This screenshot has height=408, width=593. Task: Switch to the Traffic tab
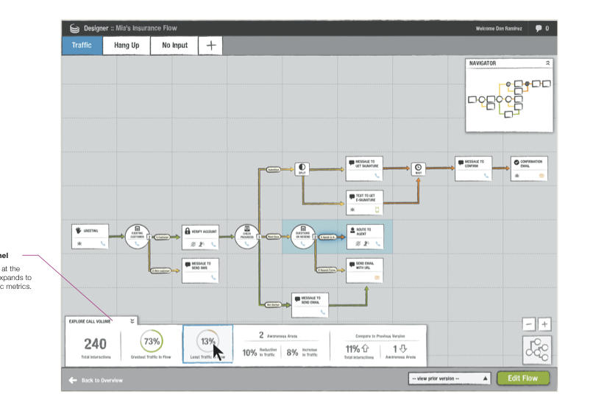pos(82,46)
